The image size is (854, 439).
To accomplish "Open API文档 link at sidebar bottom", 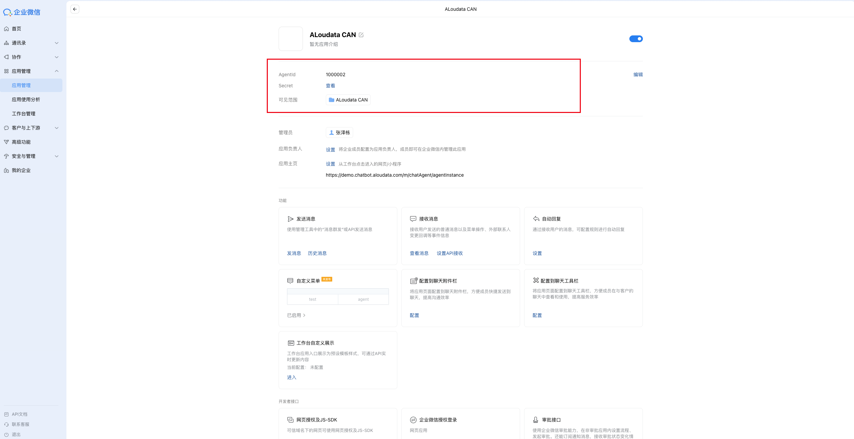I will [x=20, y=414].
